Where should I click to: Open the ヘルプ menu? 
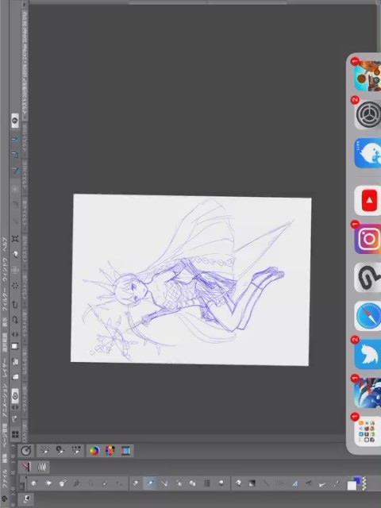pos(5,244)
